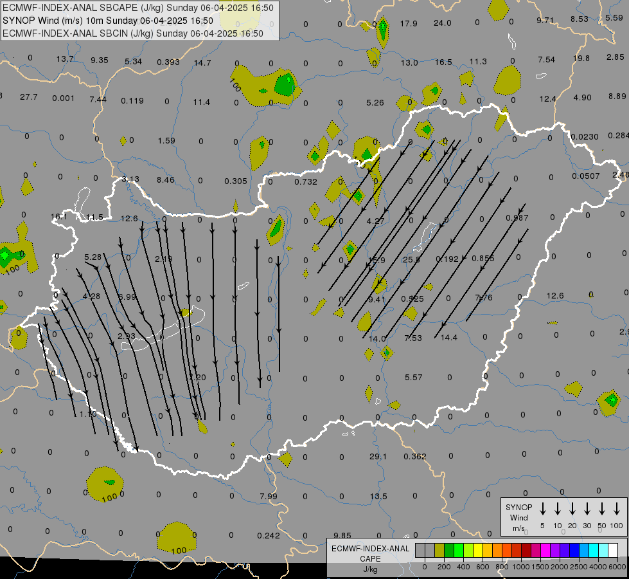This screenshot has height=579, width=629.
Task: Select the bright green CAPE legend swatch
Action: [x=459, y=550]
